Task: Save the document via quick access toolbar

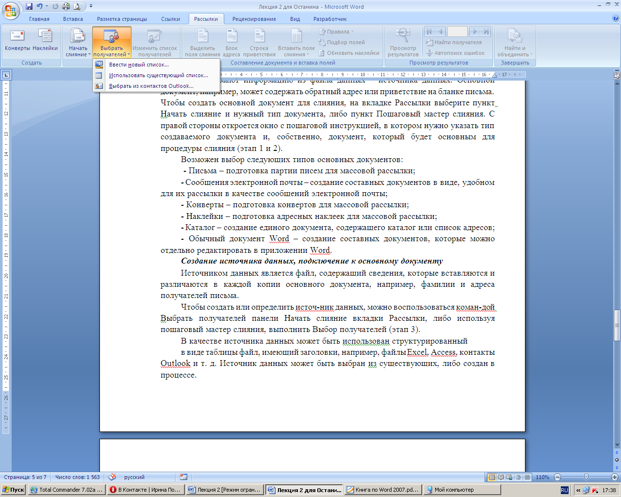Action: click(29, 6)
